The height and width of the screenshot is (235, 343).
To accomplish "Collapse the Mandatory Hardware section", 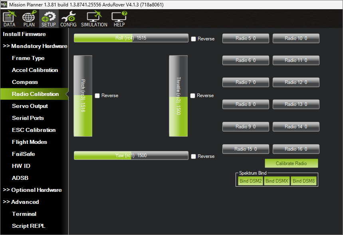I will 35,46.
